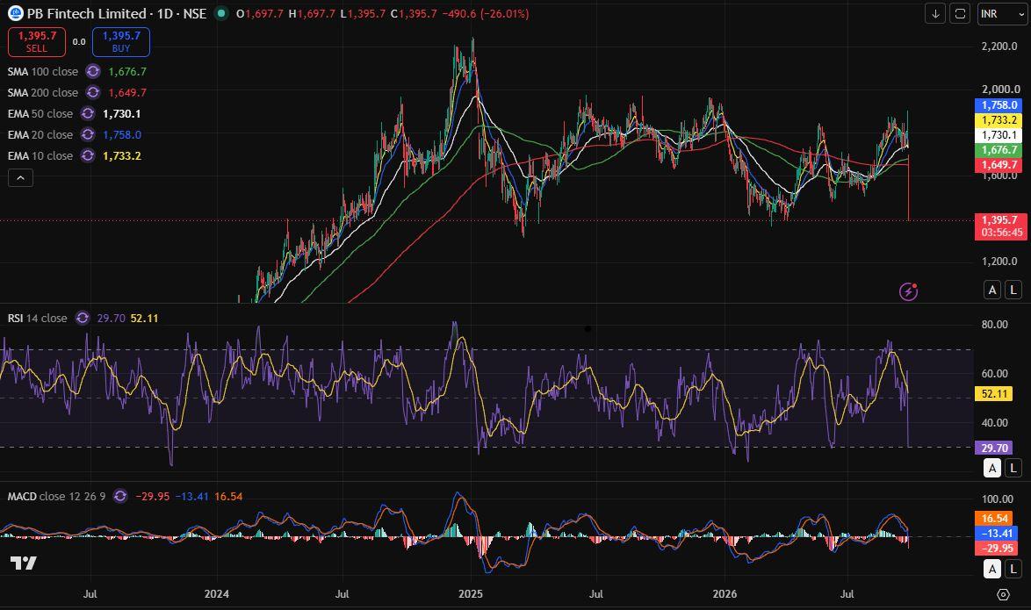
Task: Open chart settings hexagon gear icon
Action: (x=1003, y=594)
